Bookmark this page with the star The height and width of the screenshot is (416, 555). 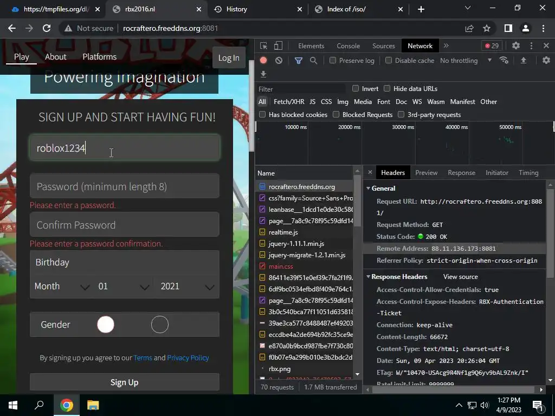click(487, 28)
